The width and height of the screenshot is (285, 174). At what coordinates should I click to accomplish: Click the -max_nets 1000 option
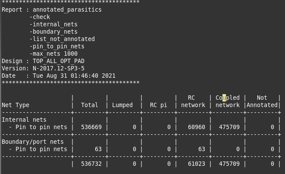[x=53, y=54]
